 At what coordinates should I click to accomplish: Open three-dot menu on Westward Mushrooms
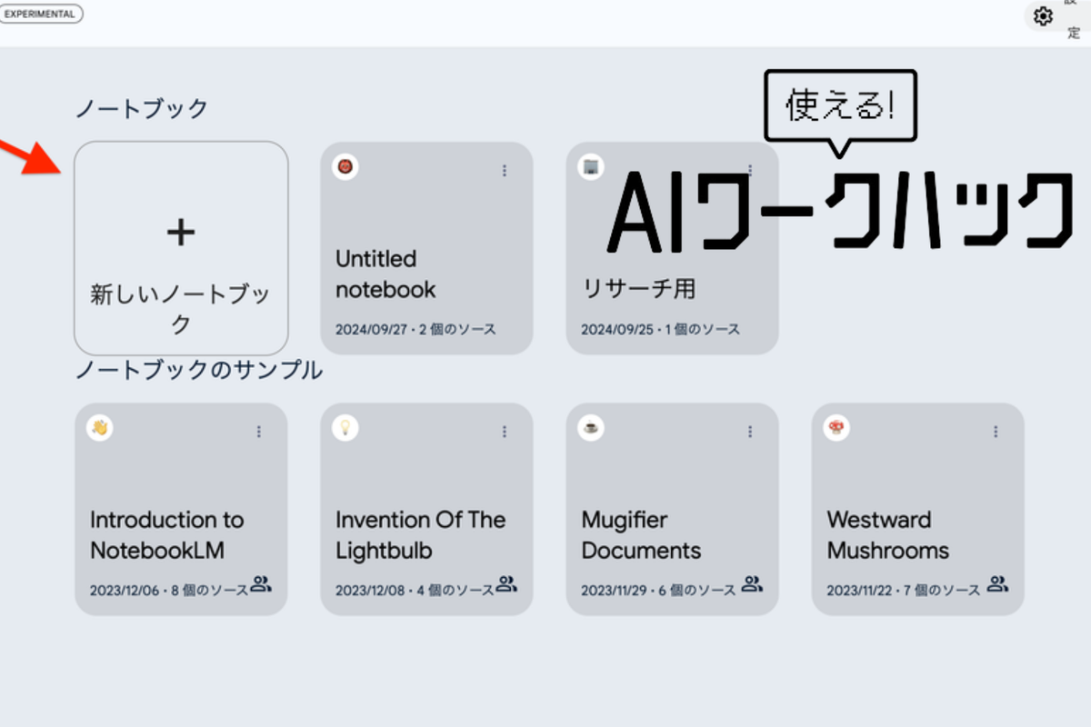pos(996,432)
